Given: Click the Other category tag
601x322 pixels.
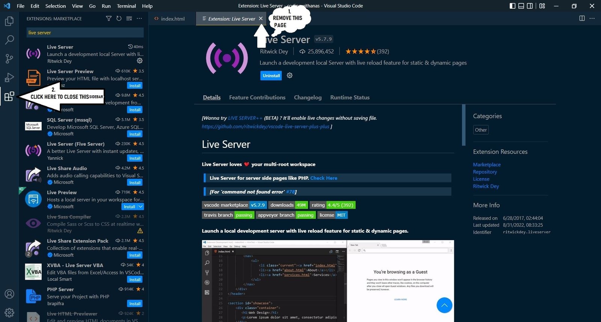Looking at the screenshot, I should (481, 130).
